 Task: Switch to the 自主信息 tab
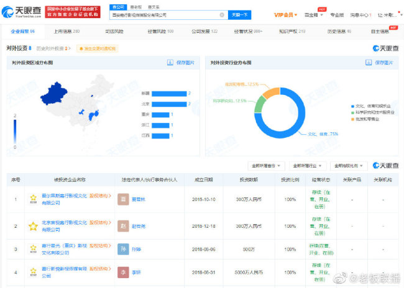pyautogui.click(x=380, y=32)
